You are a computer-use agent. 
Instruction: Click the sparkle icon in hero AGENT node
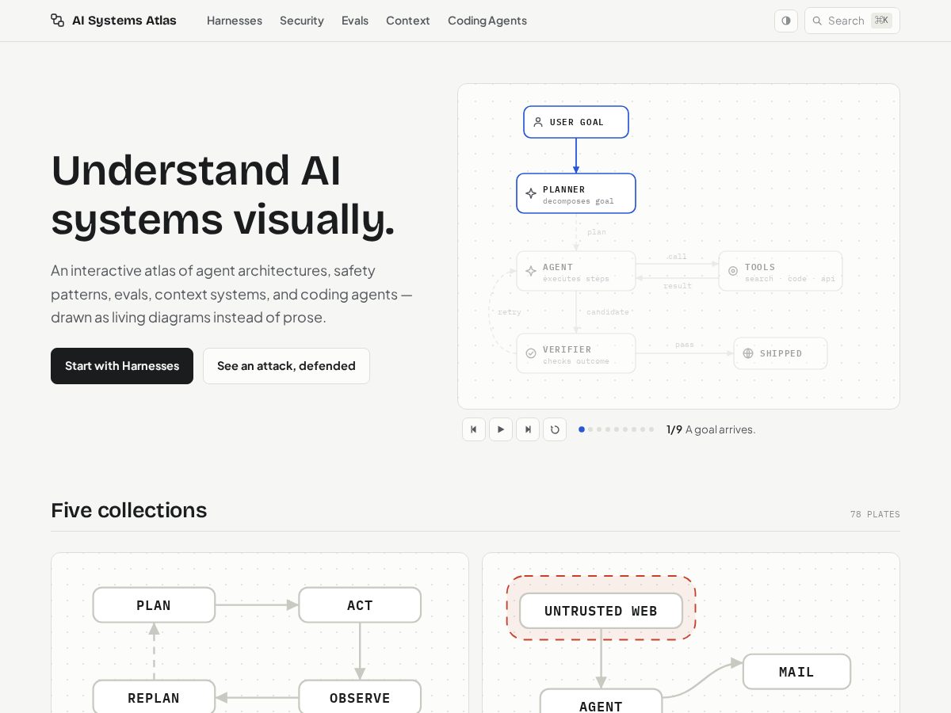click(531, 271)
